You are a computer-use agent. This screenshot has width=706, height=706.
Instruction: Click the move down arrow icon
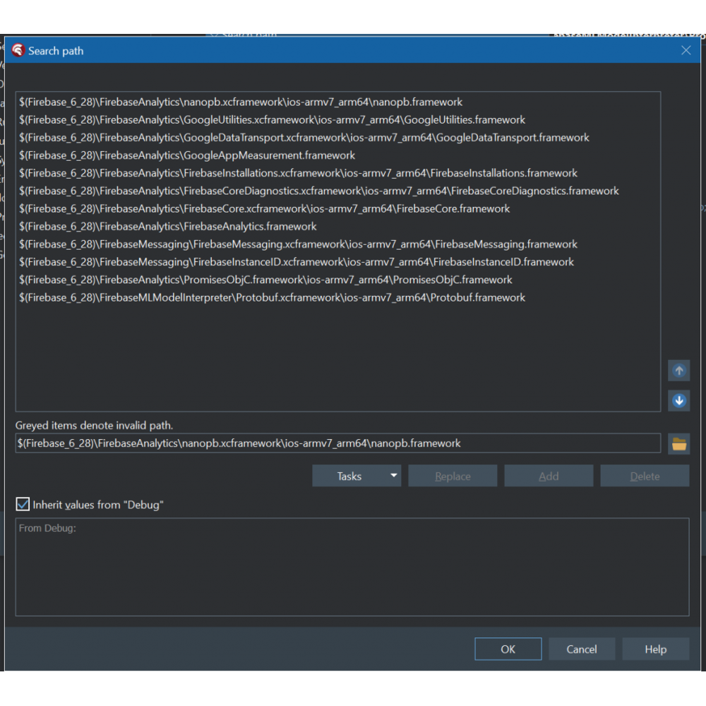(678, 400)
